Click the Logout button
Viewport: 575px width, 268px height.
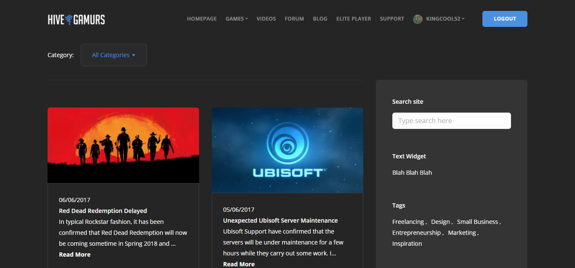coord(505,19)
